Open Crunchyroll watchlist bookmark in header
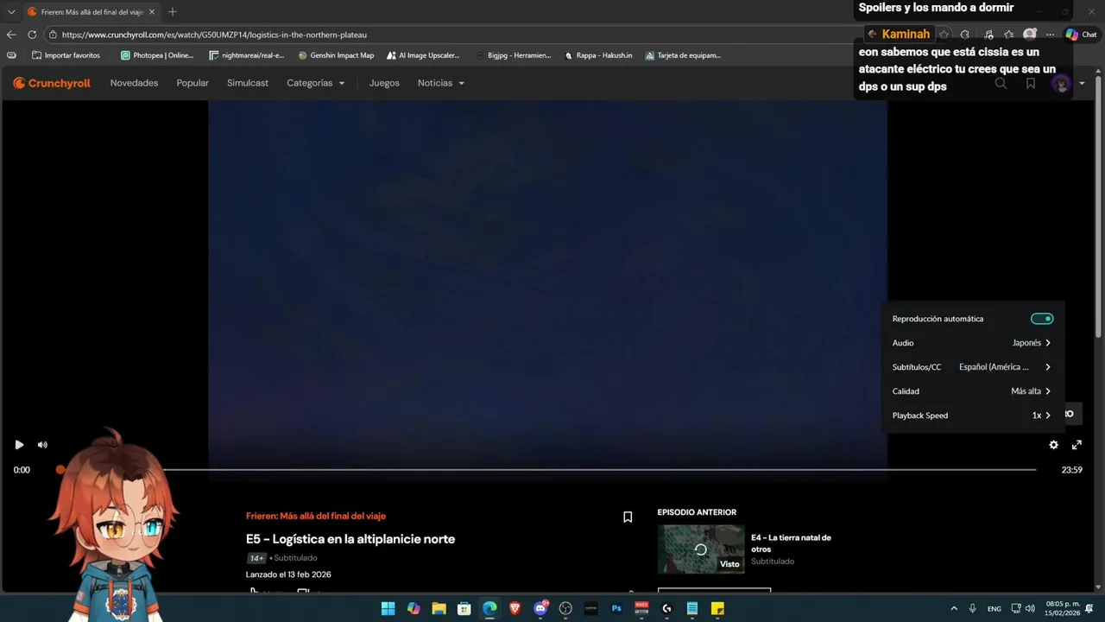The width and height of the screenshot is (1105, 622). click(x=1031, y=84)
